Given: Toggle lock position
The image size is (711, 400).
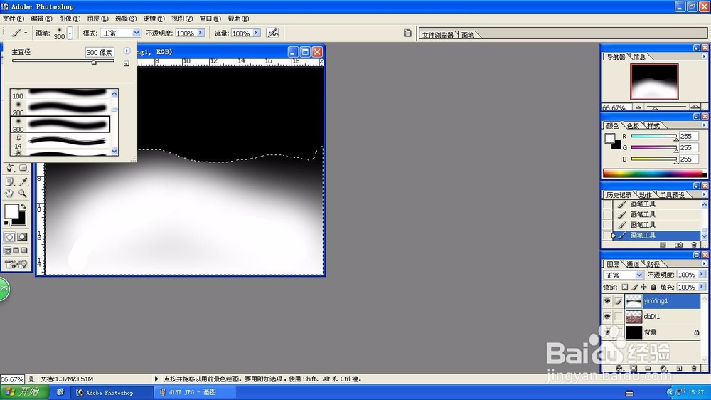Looking at the screenshot, I should [643, 287].
